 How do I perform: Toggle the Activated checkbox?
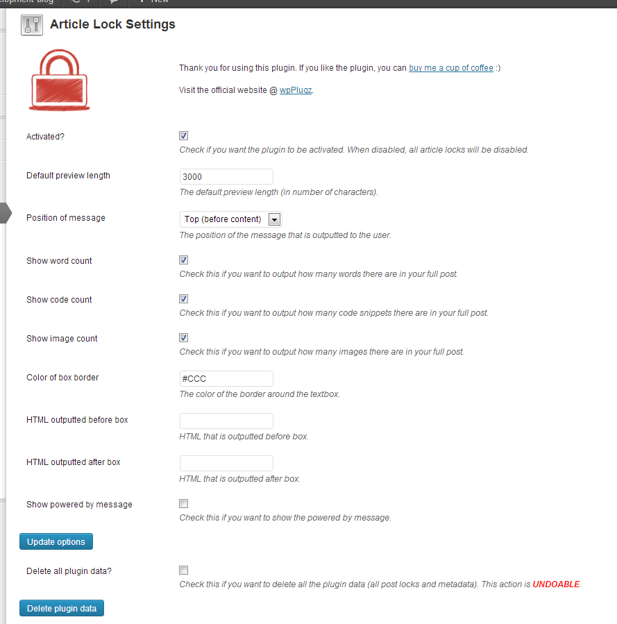(x=183, y=135)
